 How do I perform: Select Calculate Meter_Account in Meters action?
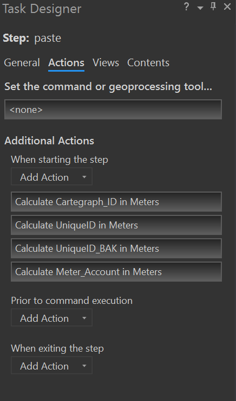pyautogui.click(x=116, y=272)
